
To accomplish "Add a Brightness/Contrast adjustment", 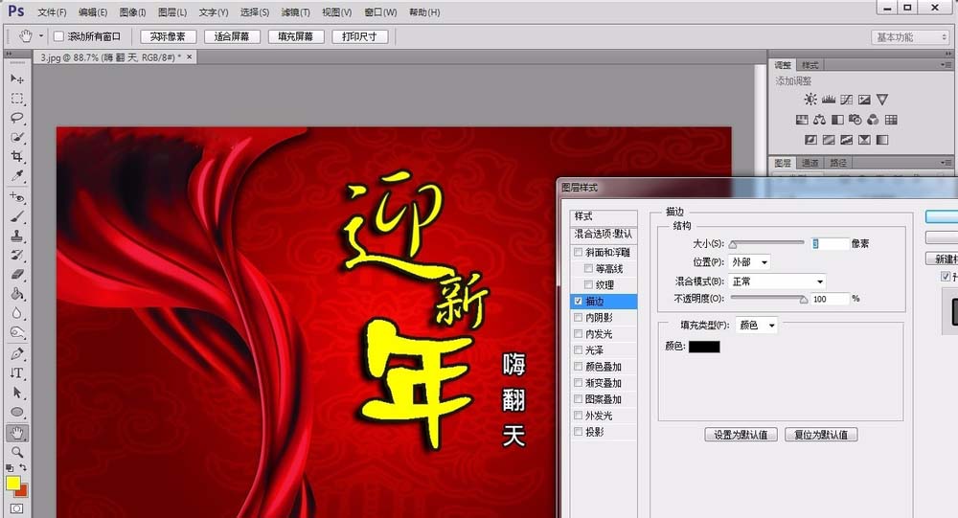I will [x=810, y=99].
